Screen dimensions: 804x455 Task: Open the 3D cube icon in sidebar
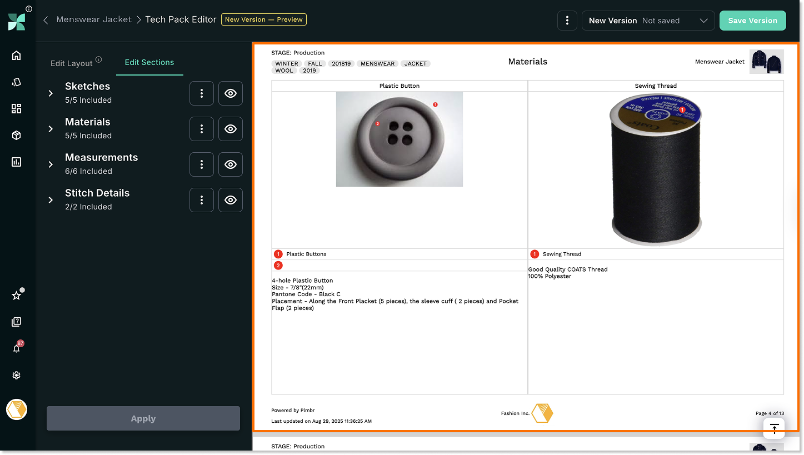point(16,136)
